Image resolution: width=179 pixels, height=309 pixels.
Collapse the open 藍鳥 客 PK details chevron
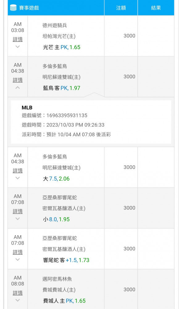coord(18,87)
